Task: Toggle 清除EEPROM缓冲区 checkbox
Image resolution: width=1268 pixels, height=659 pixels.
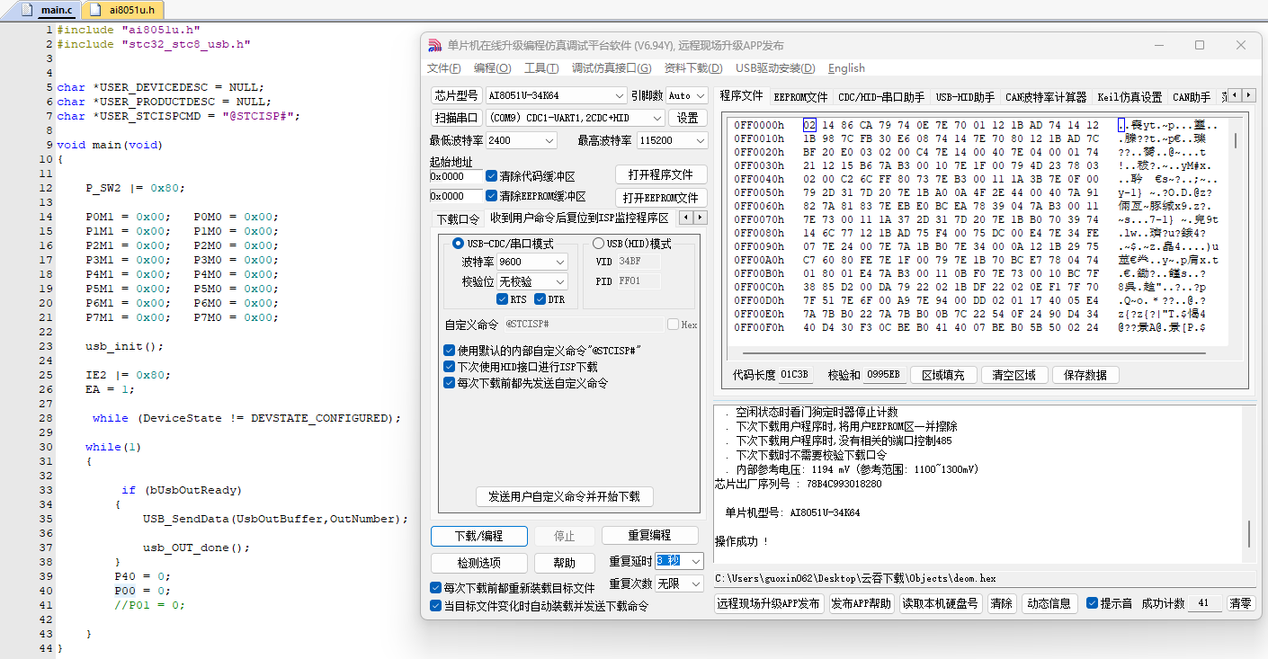Action: (492, 196)
